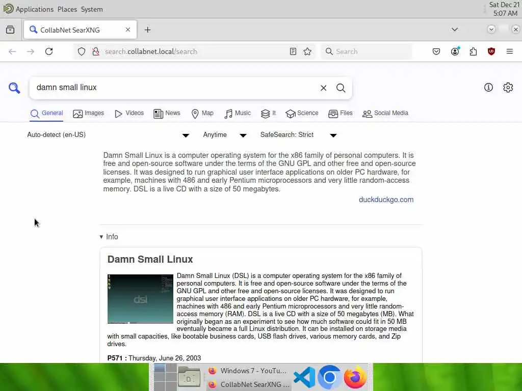This screenshot has height=391, width=522.
Task: Switch to Map search category
Action: (202, 114)
